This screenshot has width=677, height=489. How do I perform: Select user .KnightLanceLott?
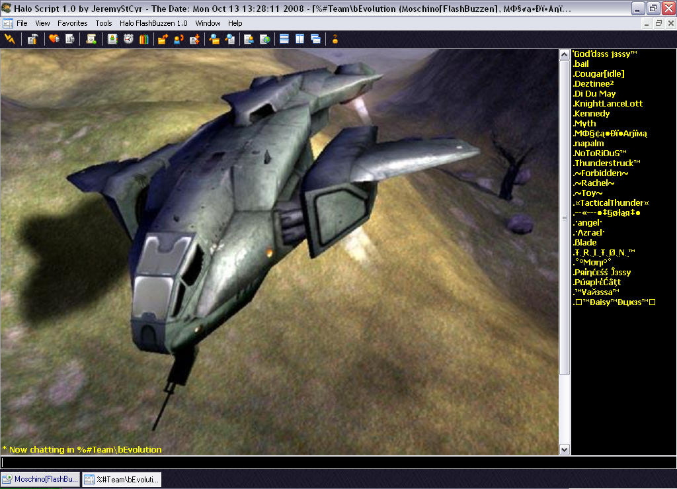click(608, 104)
